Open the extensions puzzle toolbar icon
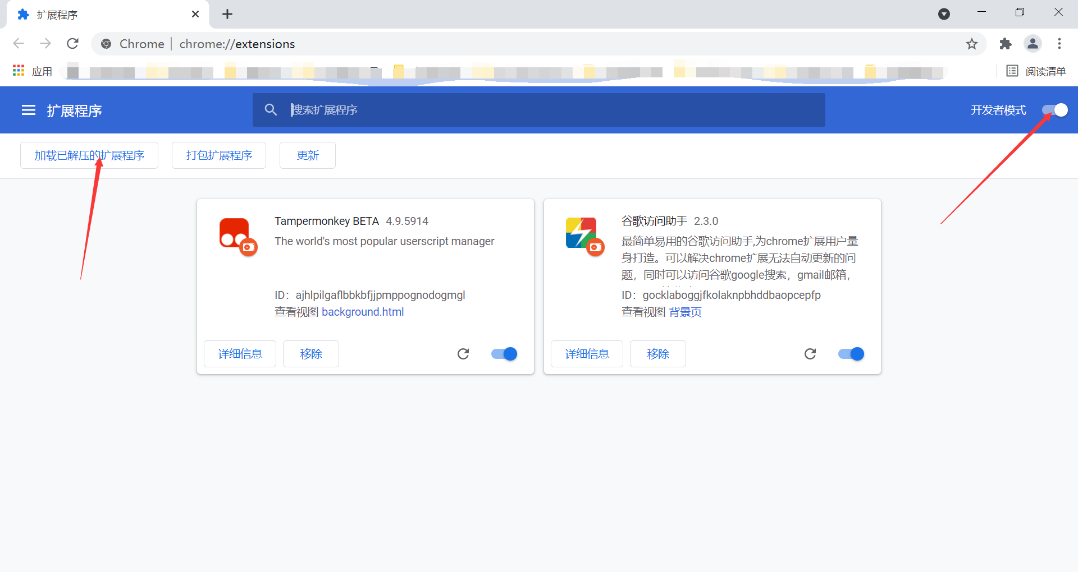 click(1006, 44)
